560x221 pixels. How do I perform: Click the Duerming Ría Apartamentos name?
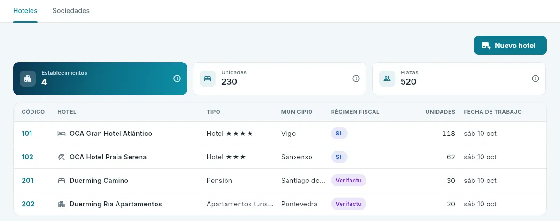pos(116,204)
